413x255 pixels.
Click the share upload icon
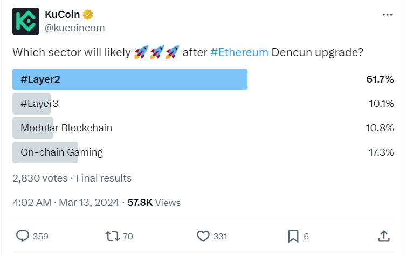pyautogui.click(x=383, y=236)
